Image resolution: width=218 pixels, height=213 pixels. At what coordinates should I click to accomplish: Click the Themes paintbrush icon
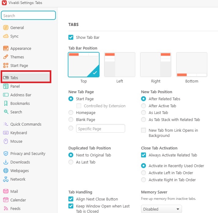coord(6,57)
